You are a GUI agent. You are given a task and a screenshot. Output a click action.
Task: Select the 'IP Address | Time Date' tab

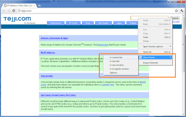(20, 6)
